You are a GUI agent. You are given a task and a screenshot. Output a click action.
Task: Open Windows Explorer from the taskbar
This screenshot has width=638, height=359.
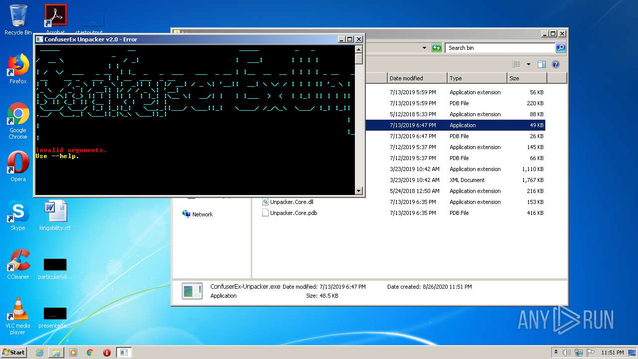(x=56, y=353)
